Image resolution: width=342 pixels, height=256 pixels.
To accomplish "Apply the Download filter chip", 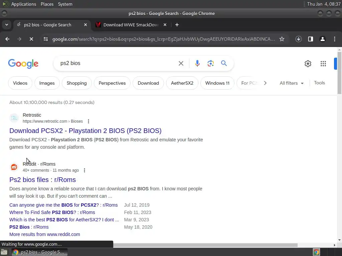I will tap(148, 83).
